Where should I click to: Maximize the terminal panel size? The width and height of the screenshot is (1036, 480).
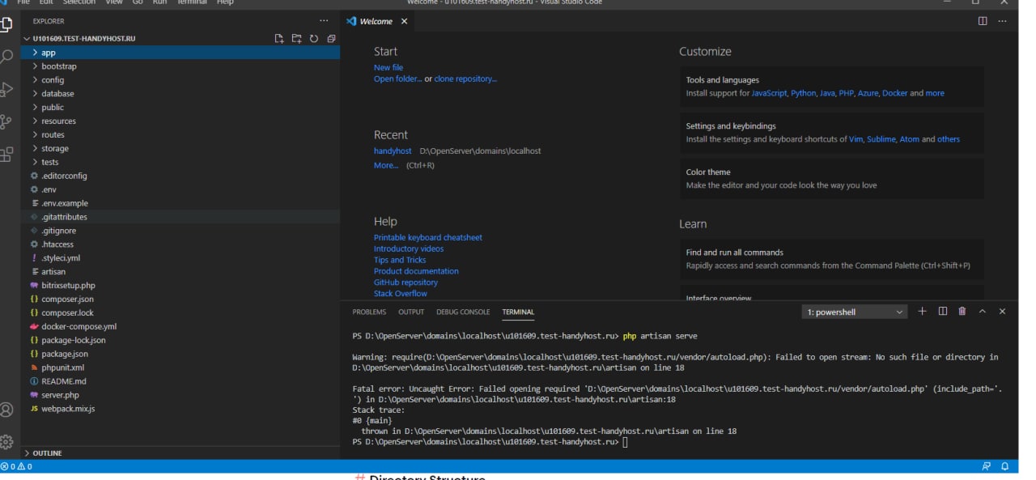coord(983,312)
